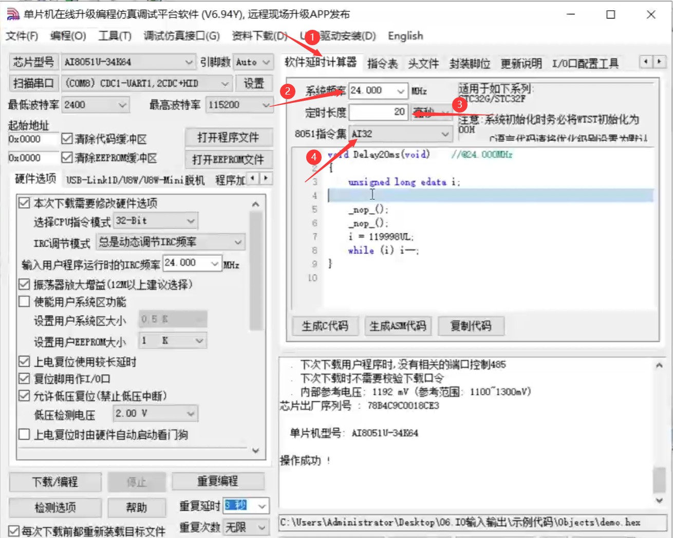Click 检测选项 button
This screenshot has height=538, width=673.
(55, 508)
